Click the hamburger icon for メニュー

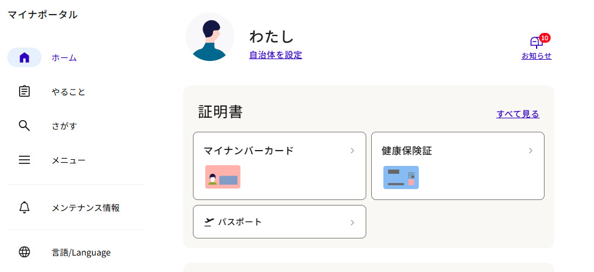[x=24, y=160]
